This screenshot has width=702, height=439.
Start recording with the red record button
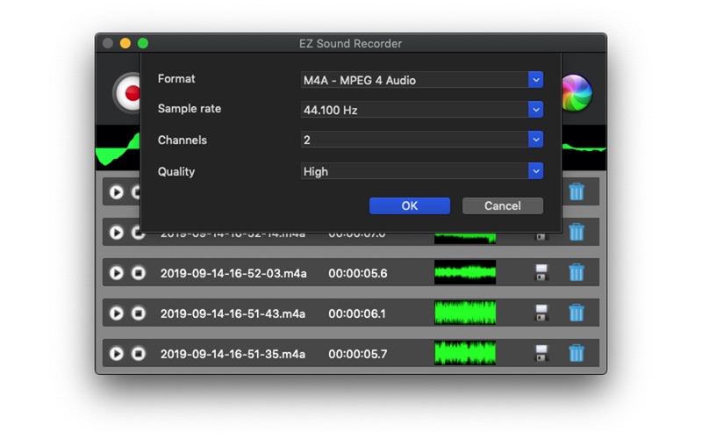[x=127, y=93]
